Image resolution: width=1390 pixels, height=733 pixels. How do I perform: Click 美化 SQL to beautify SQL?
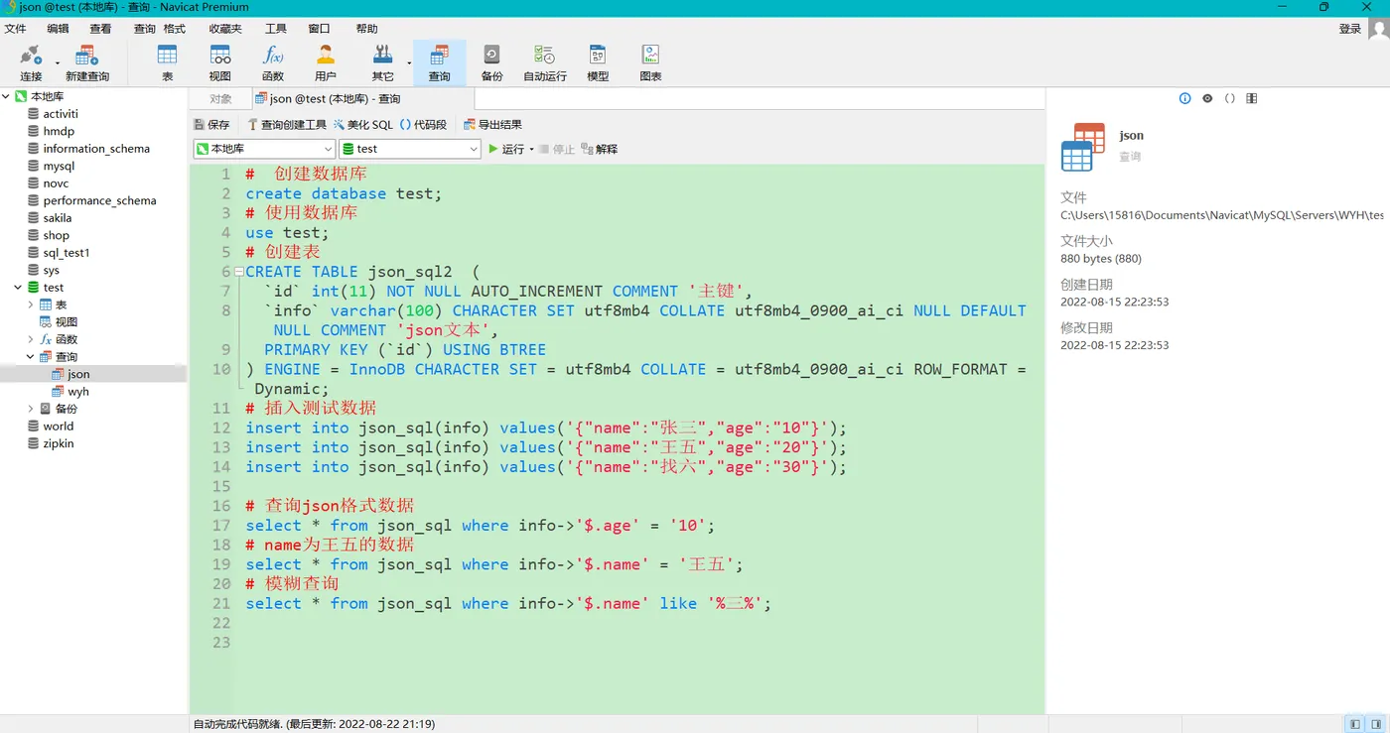click(x=363, y=125)
